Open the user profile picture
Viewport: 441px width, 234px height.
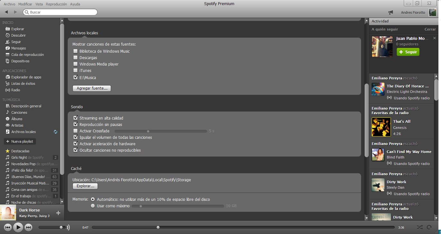[433, 13]
